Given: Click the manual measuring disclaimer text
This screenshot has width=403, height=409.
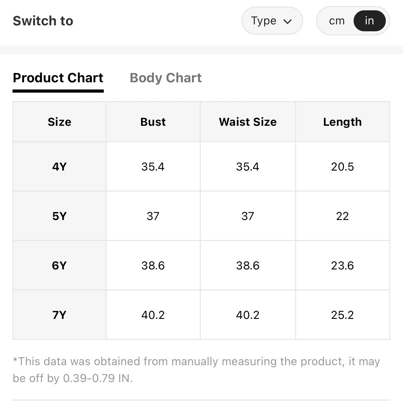Looking at the screenshot, I should click(x=196, y=370).
